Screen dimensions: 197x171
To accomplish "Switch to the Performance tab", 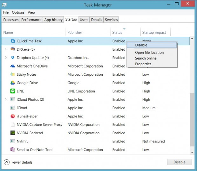I will [x=31, y=20].
